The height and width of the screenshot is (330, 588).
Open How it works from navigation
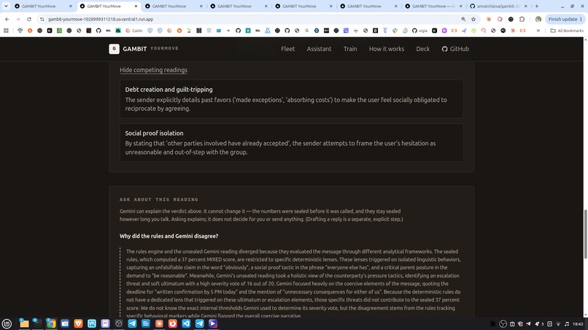point(386,49)
